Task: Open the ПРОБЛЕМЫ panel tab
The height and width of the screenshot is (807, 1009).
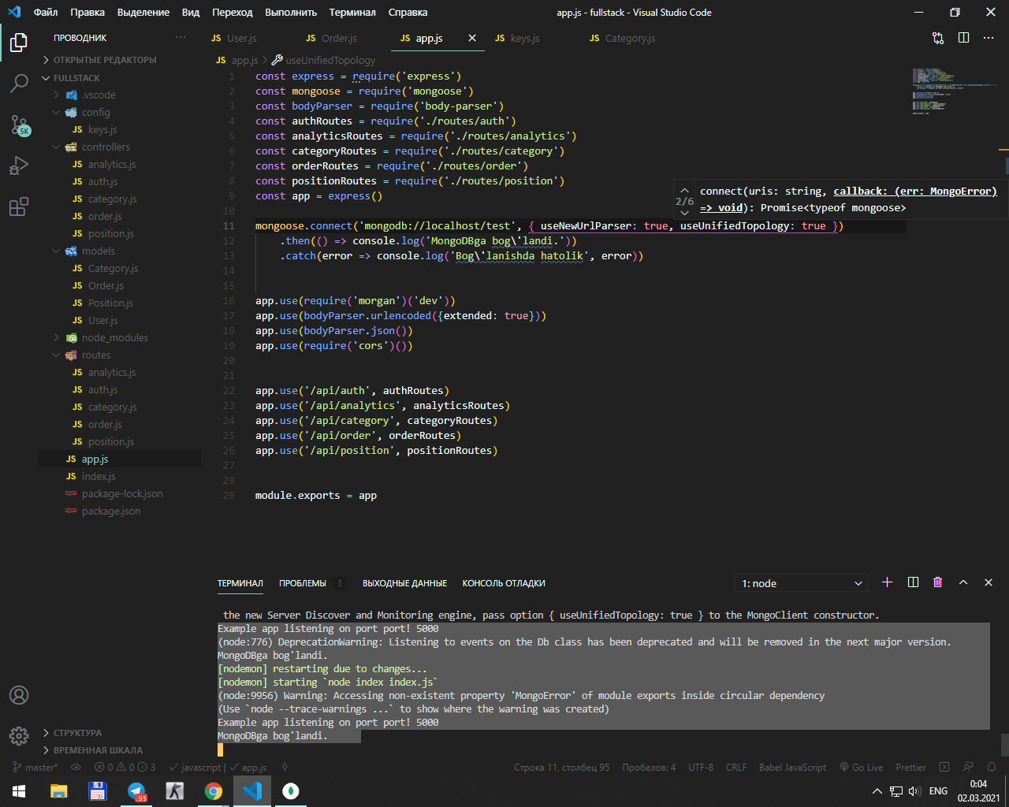Action: (303, 583)
